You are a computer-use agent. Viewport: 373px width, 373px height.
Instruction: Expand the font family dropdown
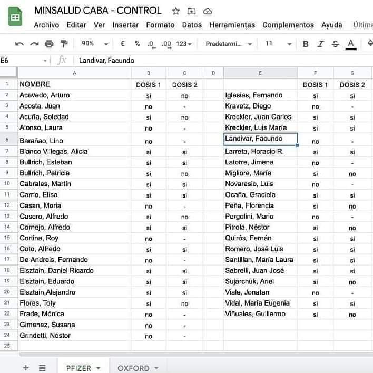click(229, 44)
